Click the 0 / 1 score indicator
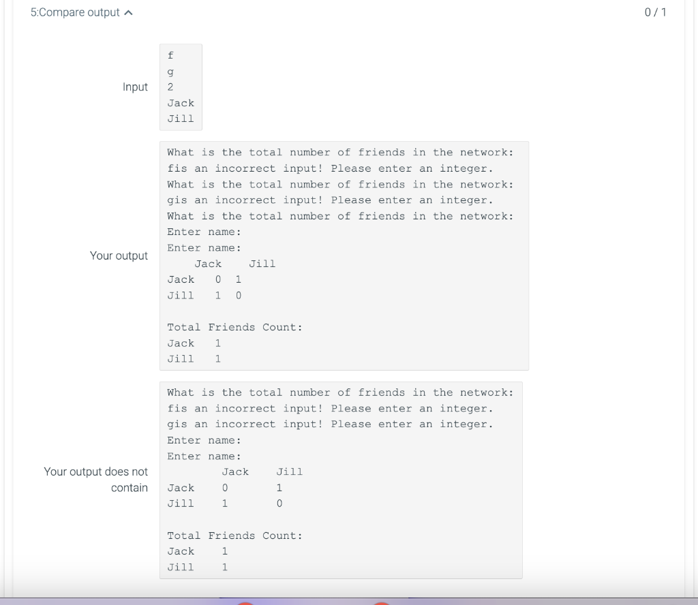This screenshot has width=698, height=605. 655,12
